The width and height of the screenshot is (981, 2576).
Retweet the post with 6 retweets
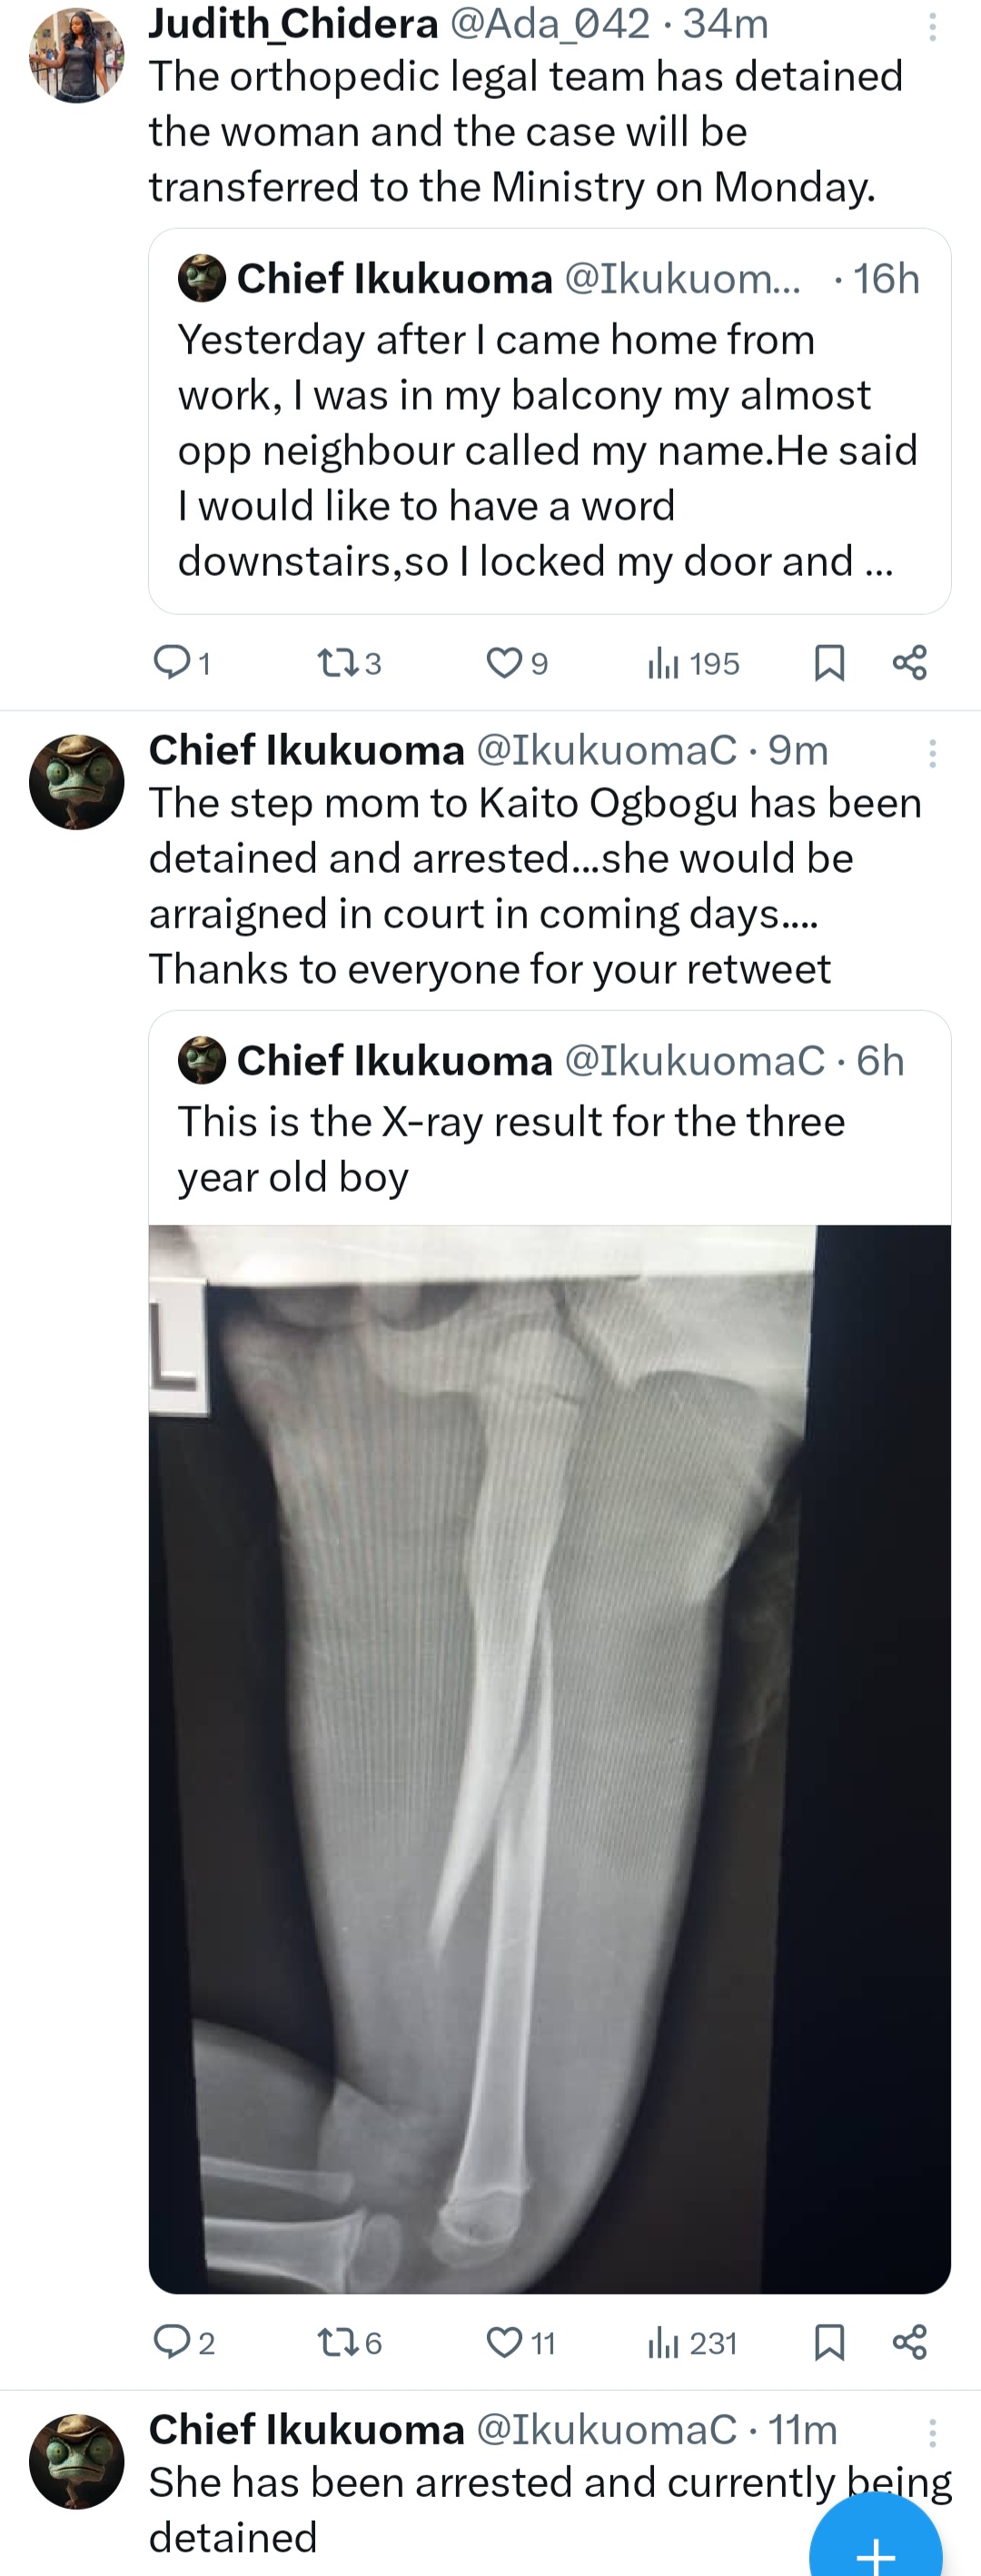tap(348, 2342)
